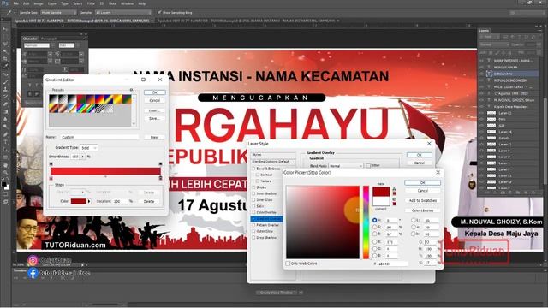Click the right red color stop
Viewport: 548px width, 308px height.
tap(160, 178)
